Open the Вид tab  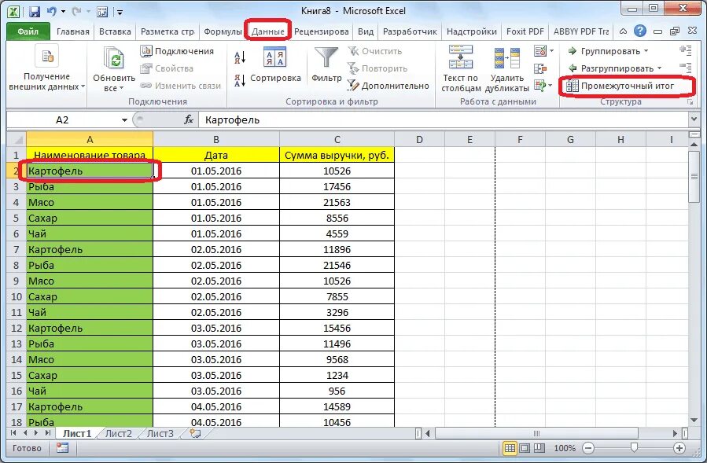coord(366,31)
